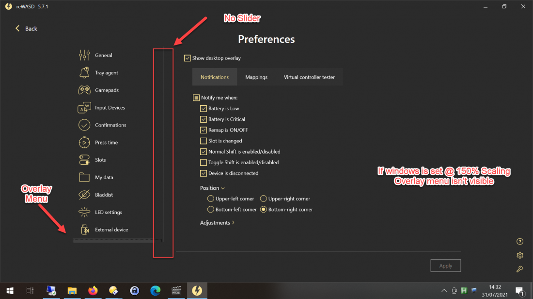Open External device Bluetooth USB icon

coord(84,229)
